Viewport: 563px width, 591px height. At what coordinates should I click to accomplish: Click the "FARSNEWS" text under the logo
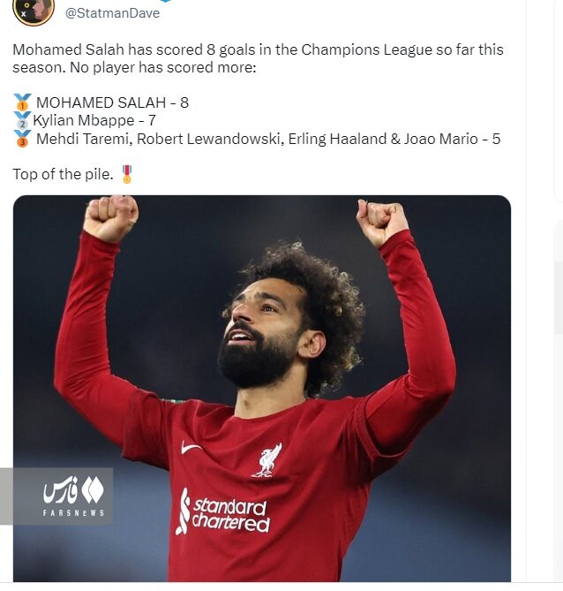point(73,513)
